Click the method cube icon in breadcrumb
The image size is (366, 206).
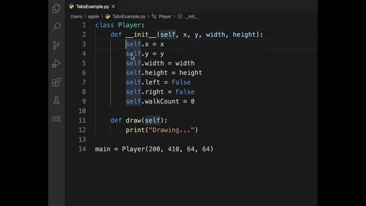180,17
